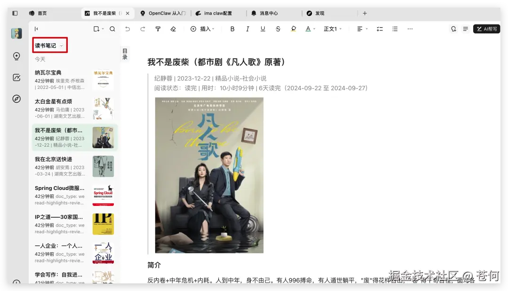Apply the highlight color marker
The width and height of the screenshot is (508, 291).
pyautogui.click(x=294, y=29)
